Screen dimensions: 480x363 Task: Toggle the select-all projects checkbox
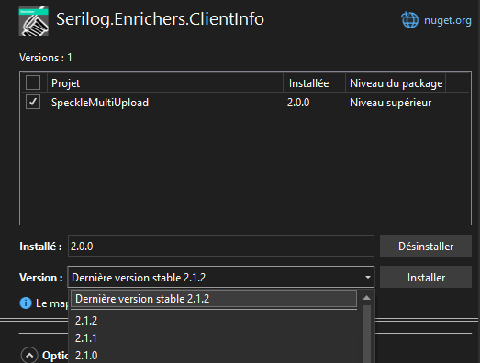(x=33, y=82)
